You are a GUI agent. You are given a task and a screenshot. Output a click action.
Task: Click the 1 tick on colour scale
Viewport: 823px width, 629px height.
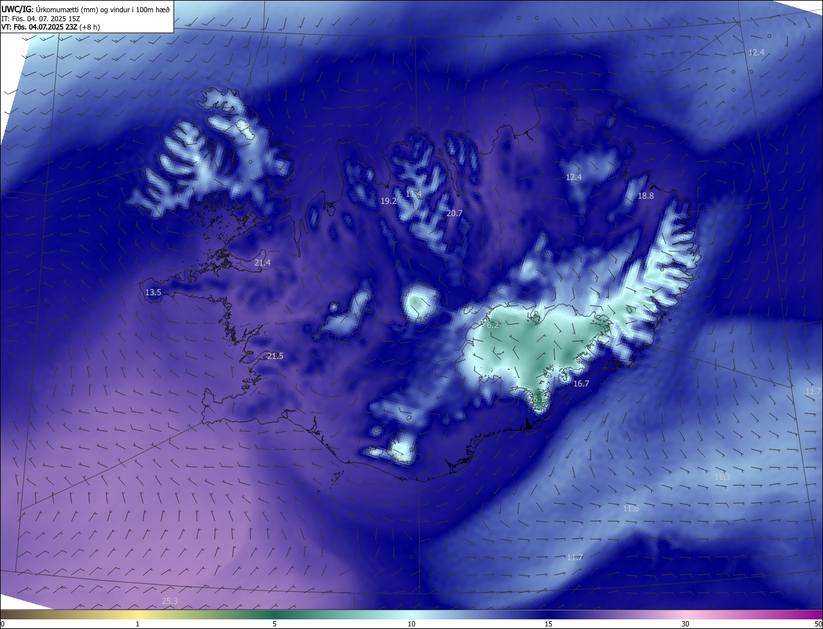coord(138,624)
